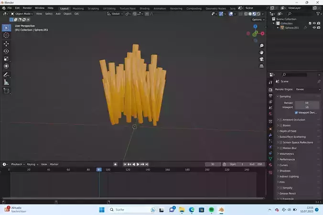Jump to the timeline end frame
Image resolution: width=323 pixels, height=215 pixels.
coord(147,164)
